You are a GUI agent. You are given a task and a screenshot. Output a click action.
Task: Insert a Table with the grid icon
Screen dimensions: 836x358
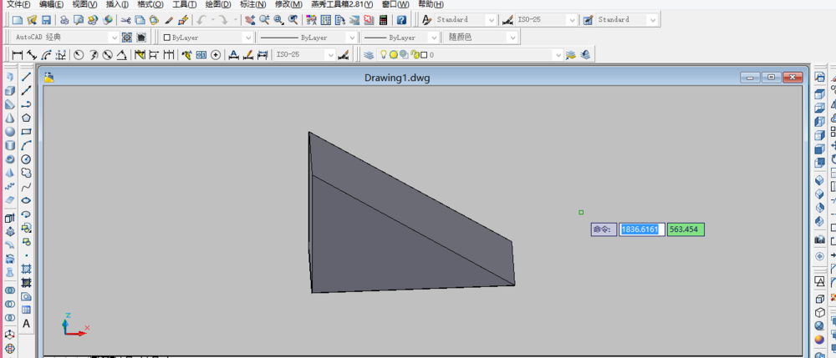26,310
